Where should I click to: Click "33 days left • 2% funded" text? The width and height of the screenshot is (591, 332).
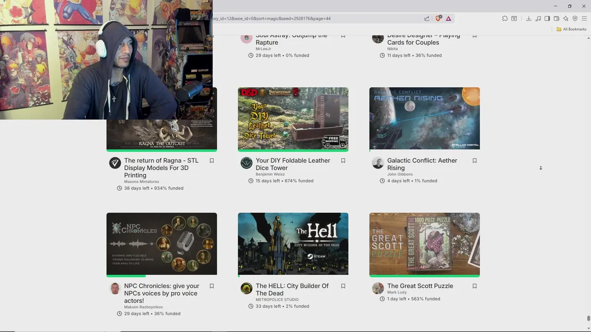coord(283,306)
